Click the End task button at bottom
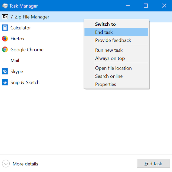 (153, 163)
